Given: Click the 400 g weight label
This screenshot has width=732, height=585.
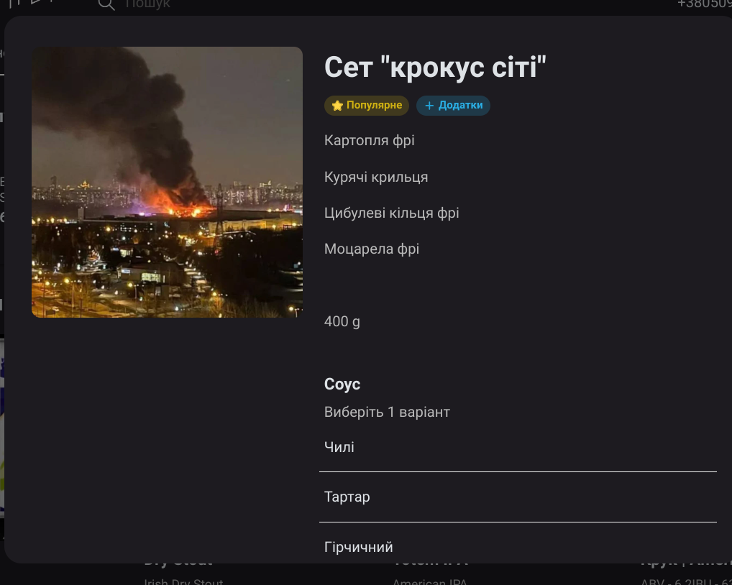Looking at the screenshot, I should pos(342,322).
